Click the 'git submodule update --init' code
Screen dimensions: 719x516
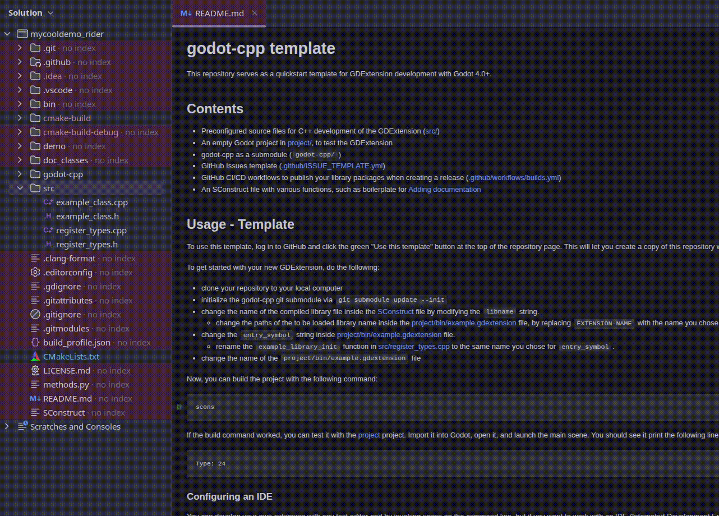pyautogui.click(x=391, y=300)
